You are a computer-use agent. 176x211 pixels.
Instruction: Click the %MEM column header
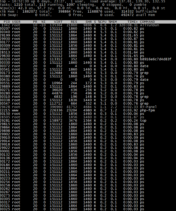113,22
